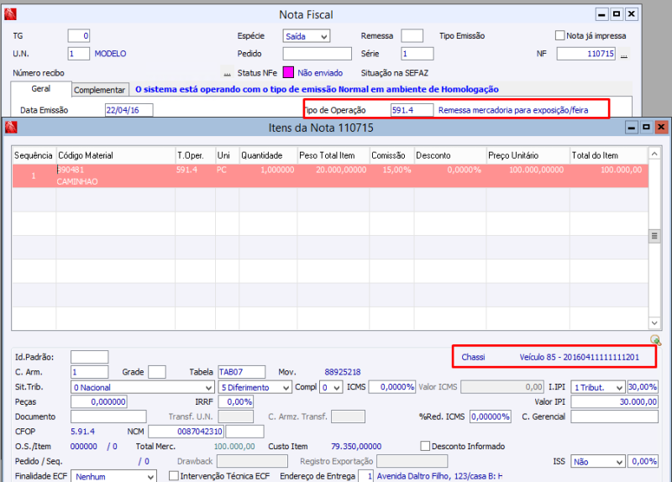The height and width of the screenshot is (482, 672).
Task: Maximize the Itens da Nota window
Action: coord(645,127)
